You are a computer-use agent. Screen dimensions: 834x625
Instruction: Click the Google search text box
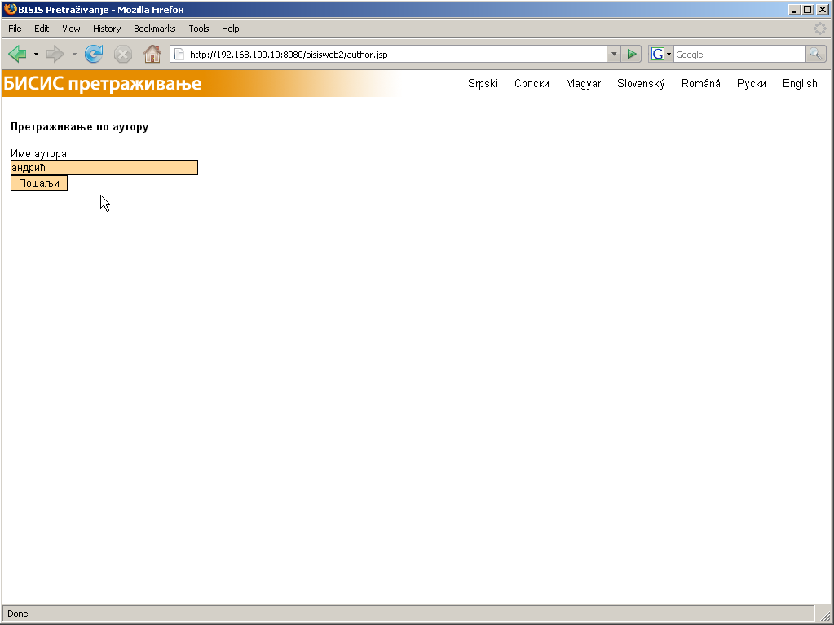pyautogui.click(x=738, y=55)
